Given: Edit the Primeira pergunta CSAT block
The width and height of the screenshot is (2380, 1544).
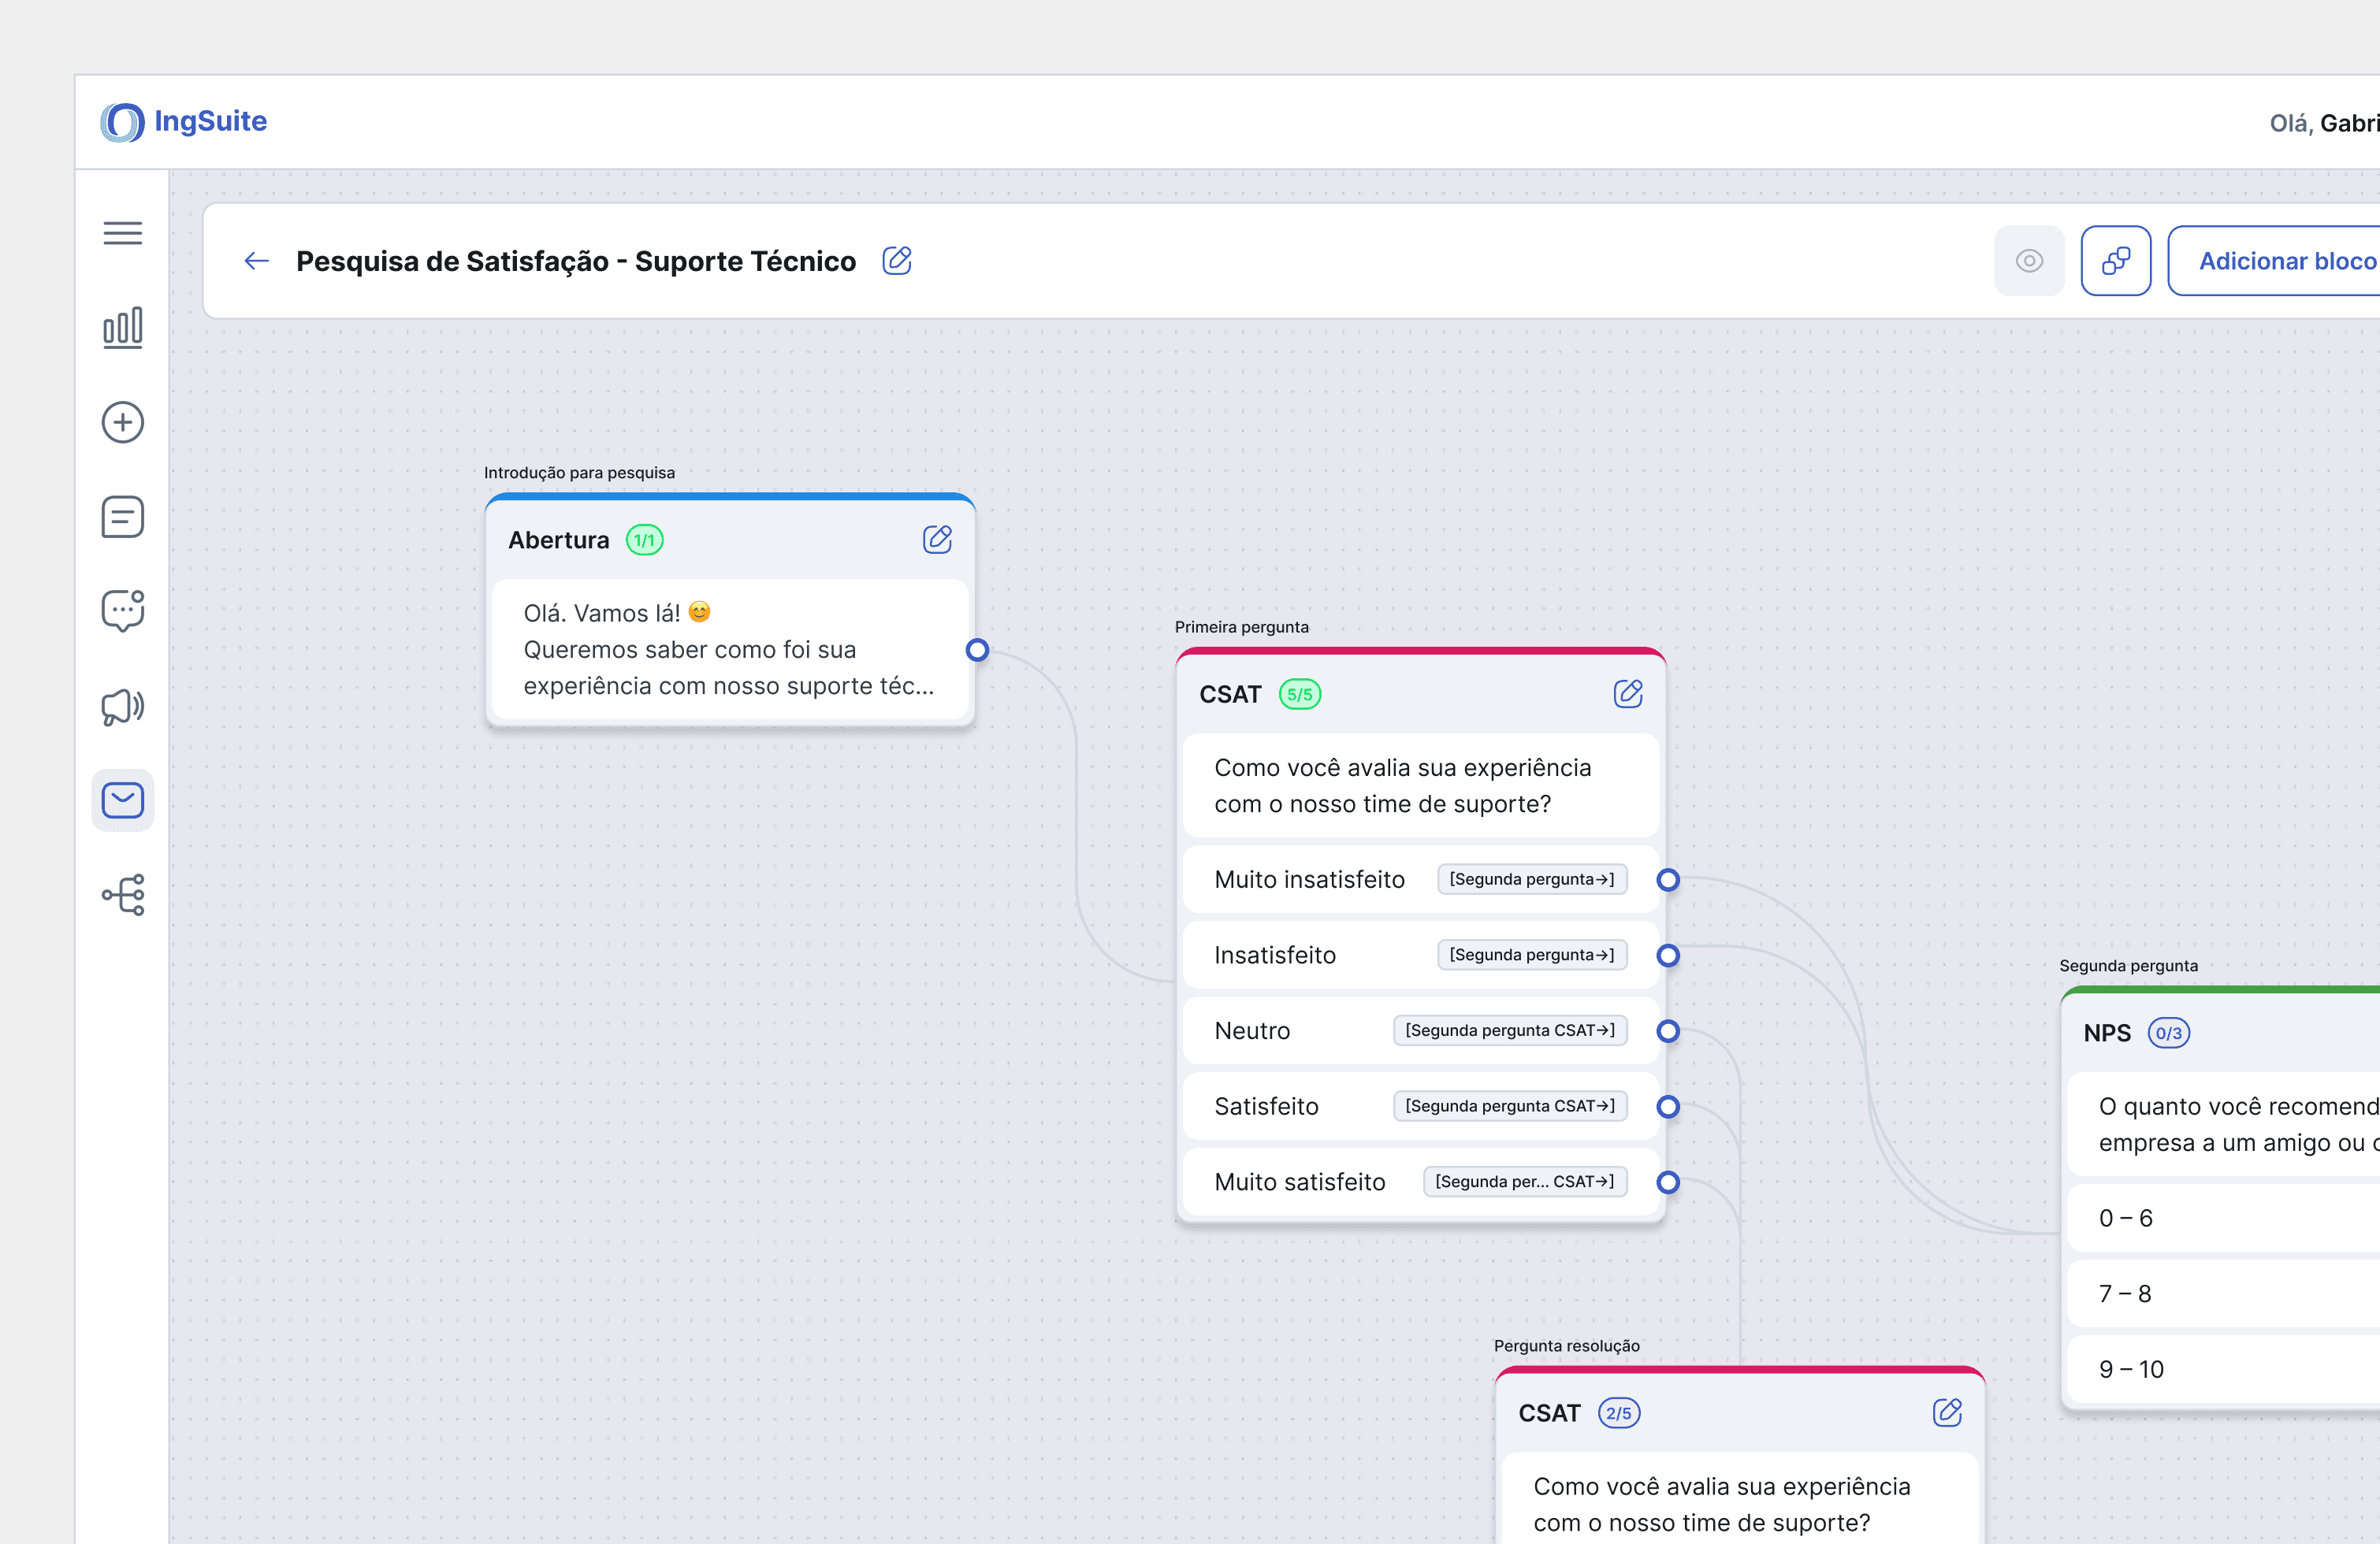Looking at the screenshot, I should point(1627,693).
